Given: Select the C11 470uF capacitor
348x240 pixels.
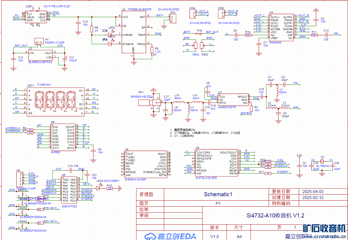Looking at the screenshot, I should tap(64, 59).
